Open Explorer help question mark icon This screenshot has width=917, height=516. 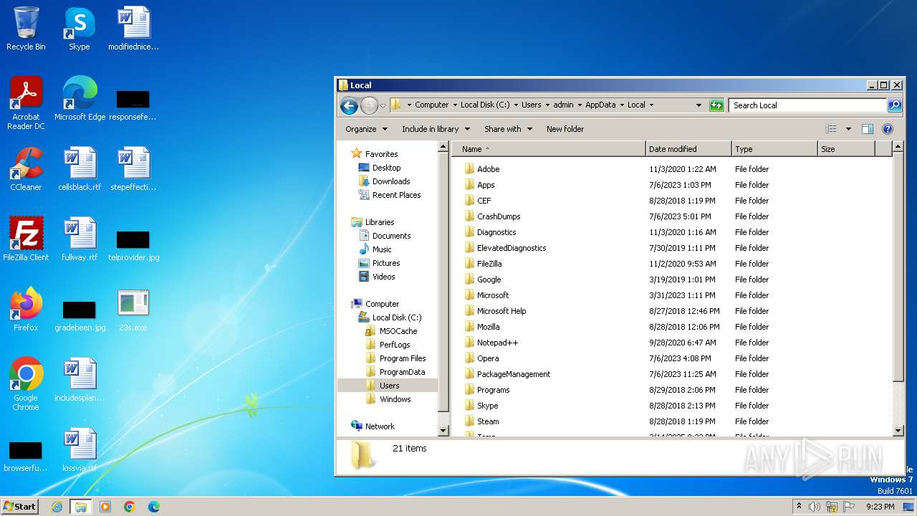tap(888, 129)
